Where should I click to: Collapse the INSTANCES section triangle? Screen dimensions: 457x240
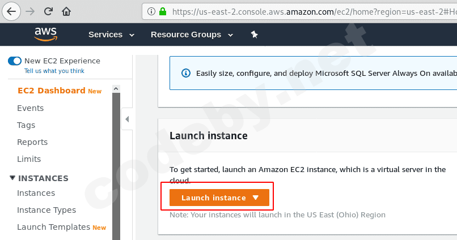(x=12, y=178)
